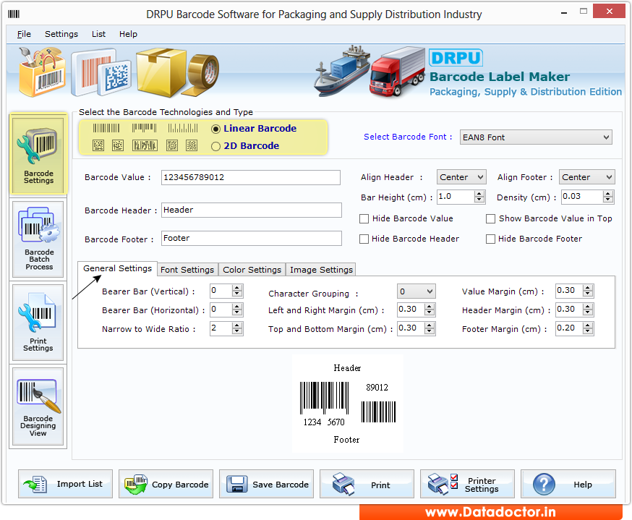Screen dimensions: 632x520
Task: Open the File menu
Action: (x=24, y=34)
